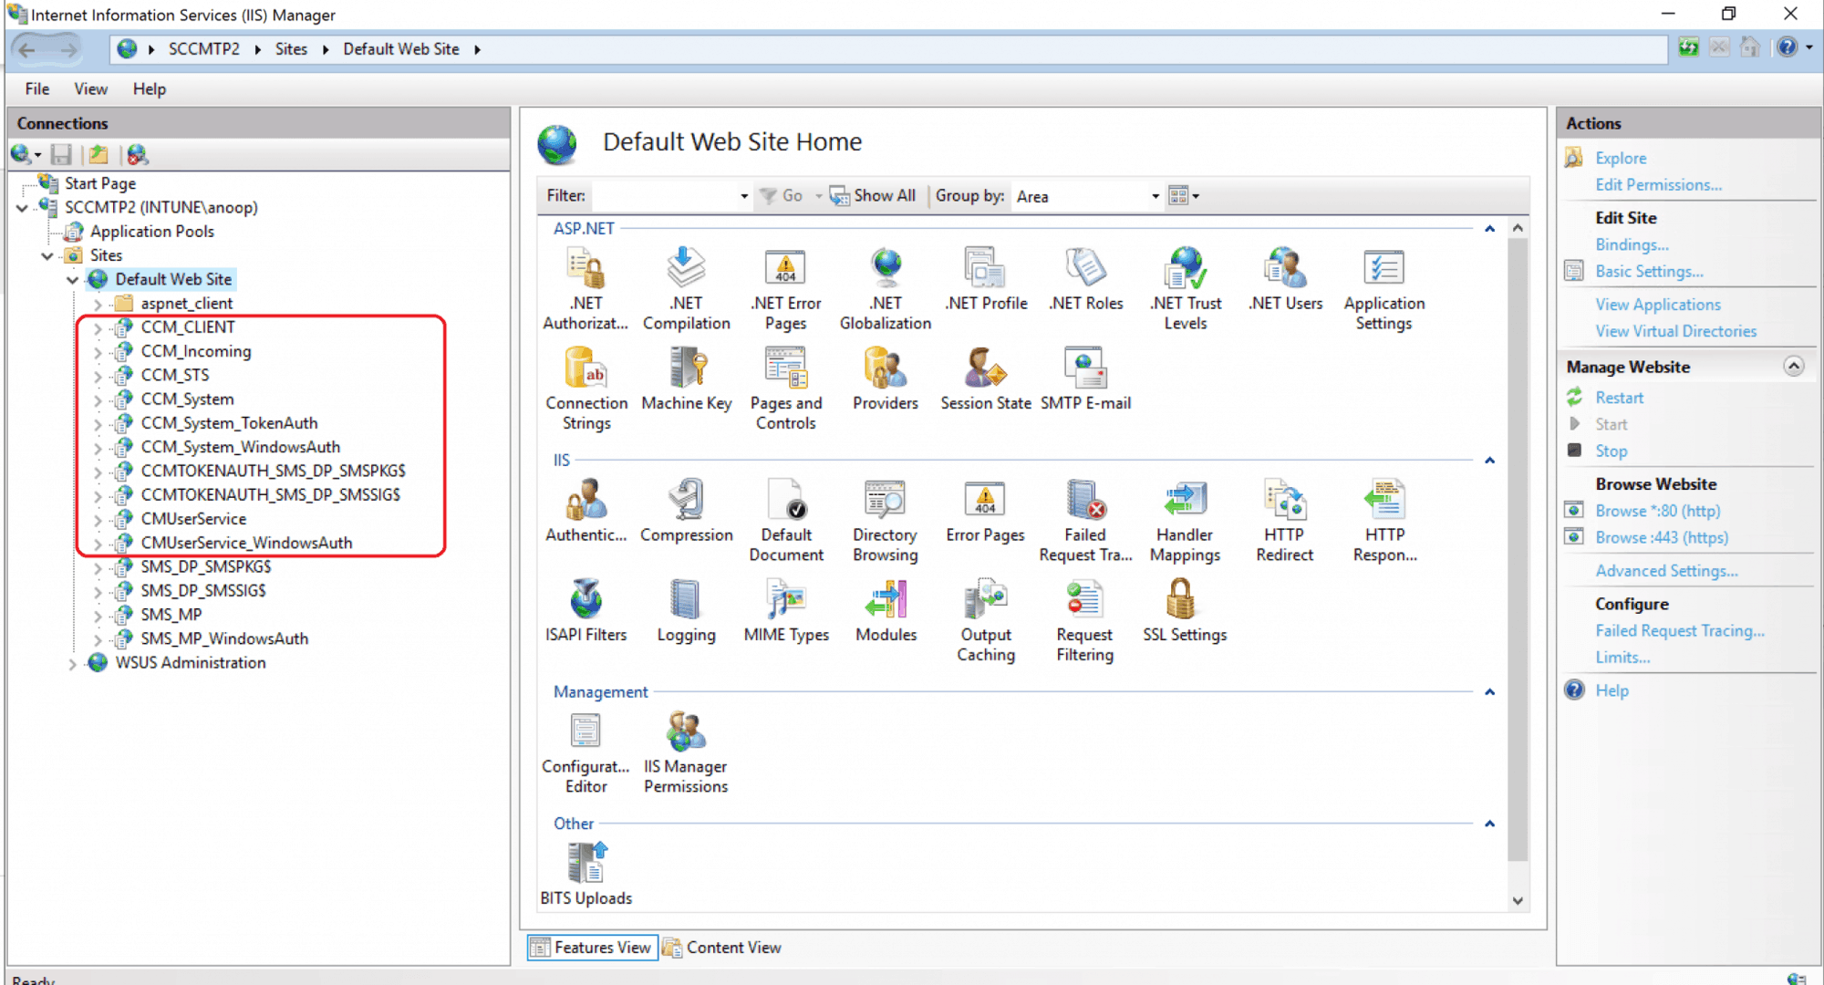Open the Application Settings feature
1824x985 pixels.
pos(1384,288)
